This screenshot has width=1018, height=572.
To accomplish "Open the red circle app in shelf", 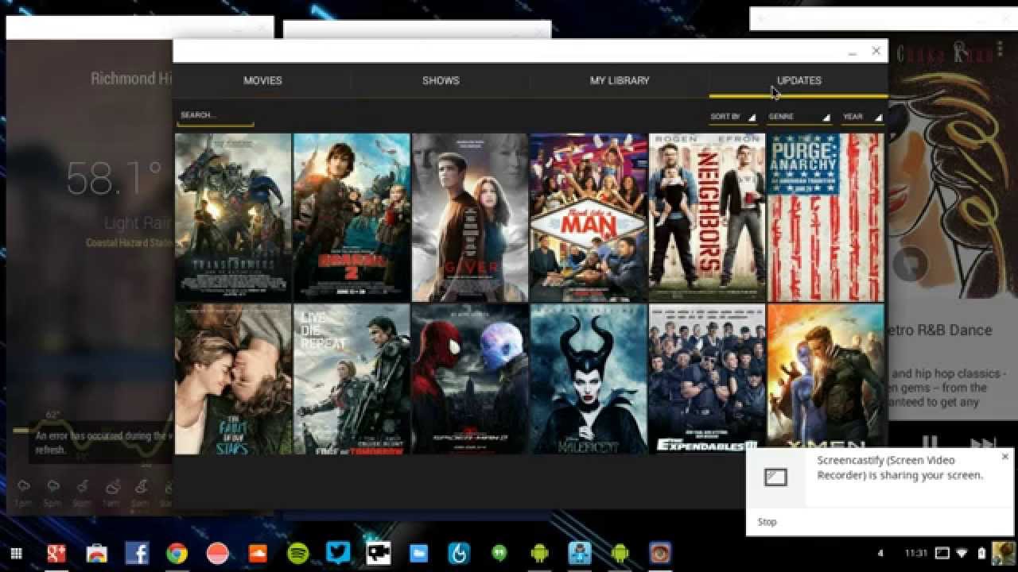I will [x=217, y=553].
